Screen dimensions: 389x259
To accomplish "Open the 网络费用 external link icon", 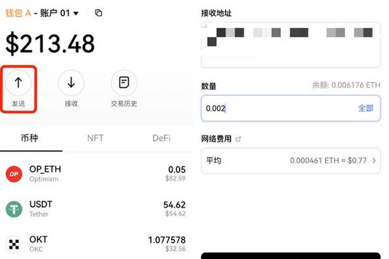I will coord(238,139).
